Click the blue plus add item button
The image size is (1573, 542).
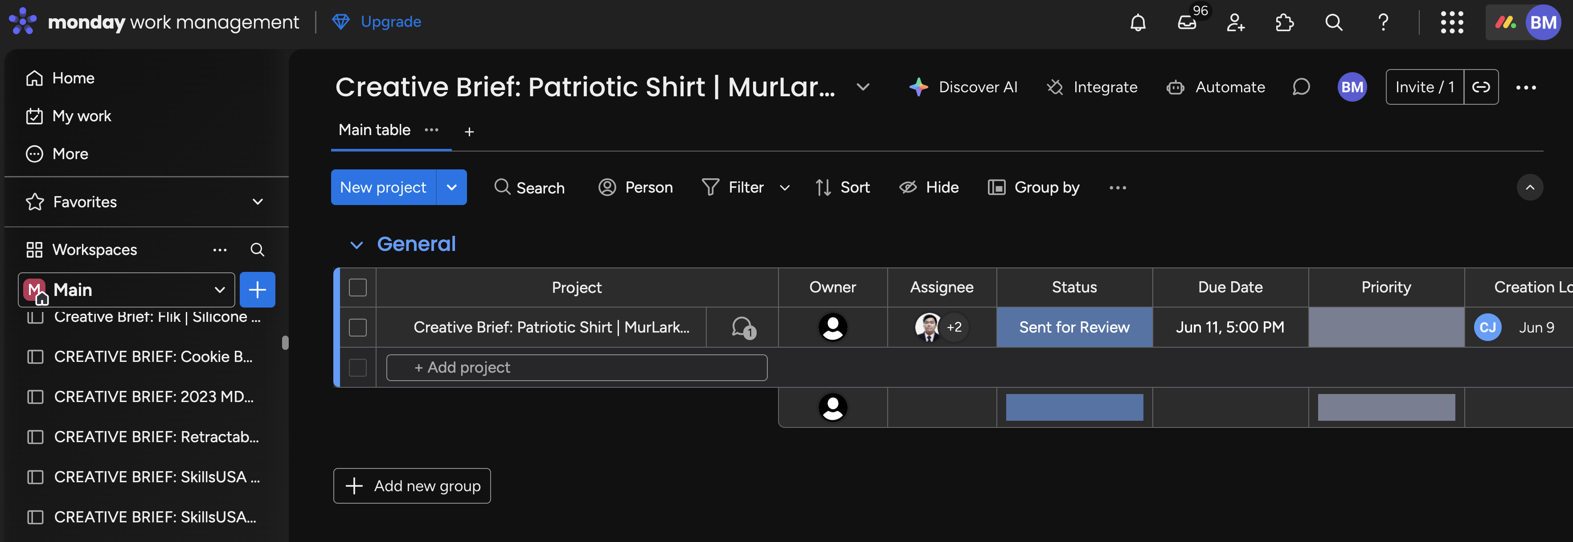[x=257, y=290]
